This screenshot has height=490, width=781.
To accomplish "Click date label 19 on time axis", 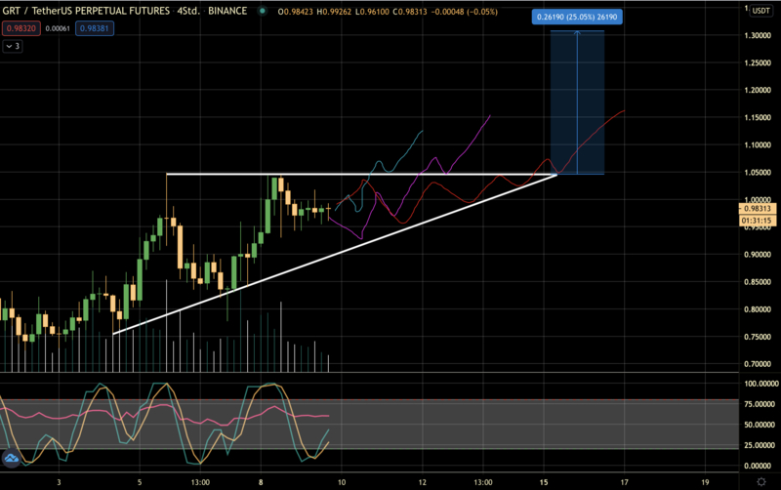I will click(705, 482).
